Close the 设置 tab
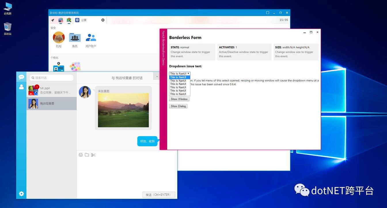This screenshot has width=387, height=208. pyautogui.click(x=103, y=20)
